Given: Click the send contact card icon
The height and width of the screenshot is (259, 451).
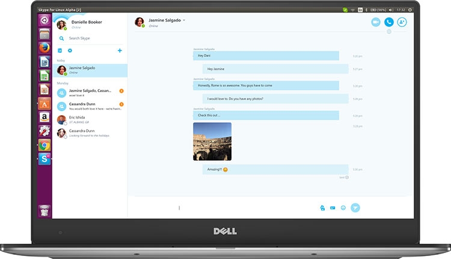Looking at the screenshot, I should [333, 208].
